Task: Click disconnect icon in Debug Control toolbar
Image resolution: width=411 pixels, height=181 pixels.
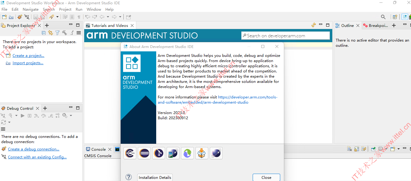Action: coord(10,116)
